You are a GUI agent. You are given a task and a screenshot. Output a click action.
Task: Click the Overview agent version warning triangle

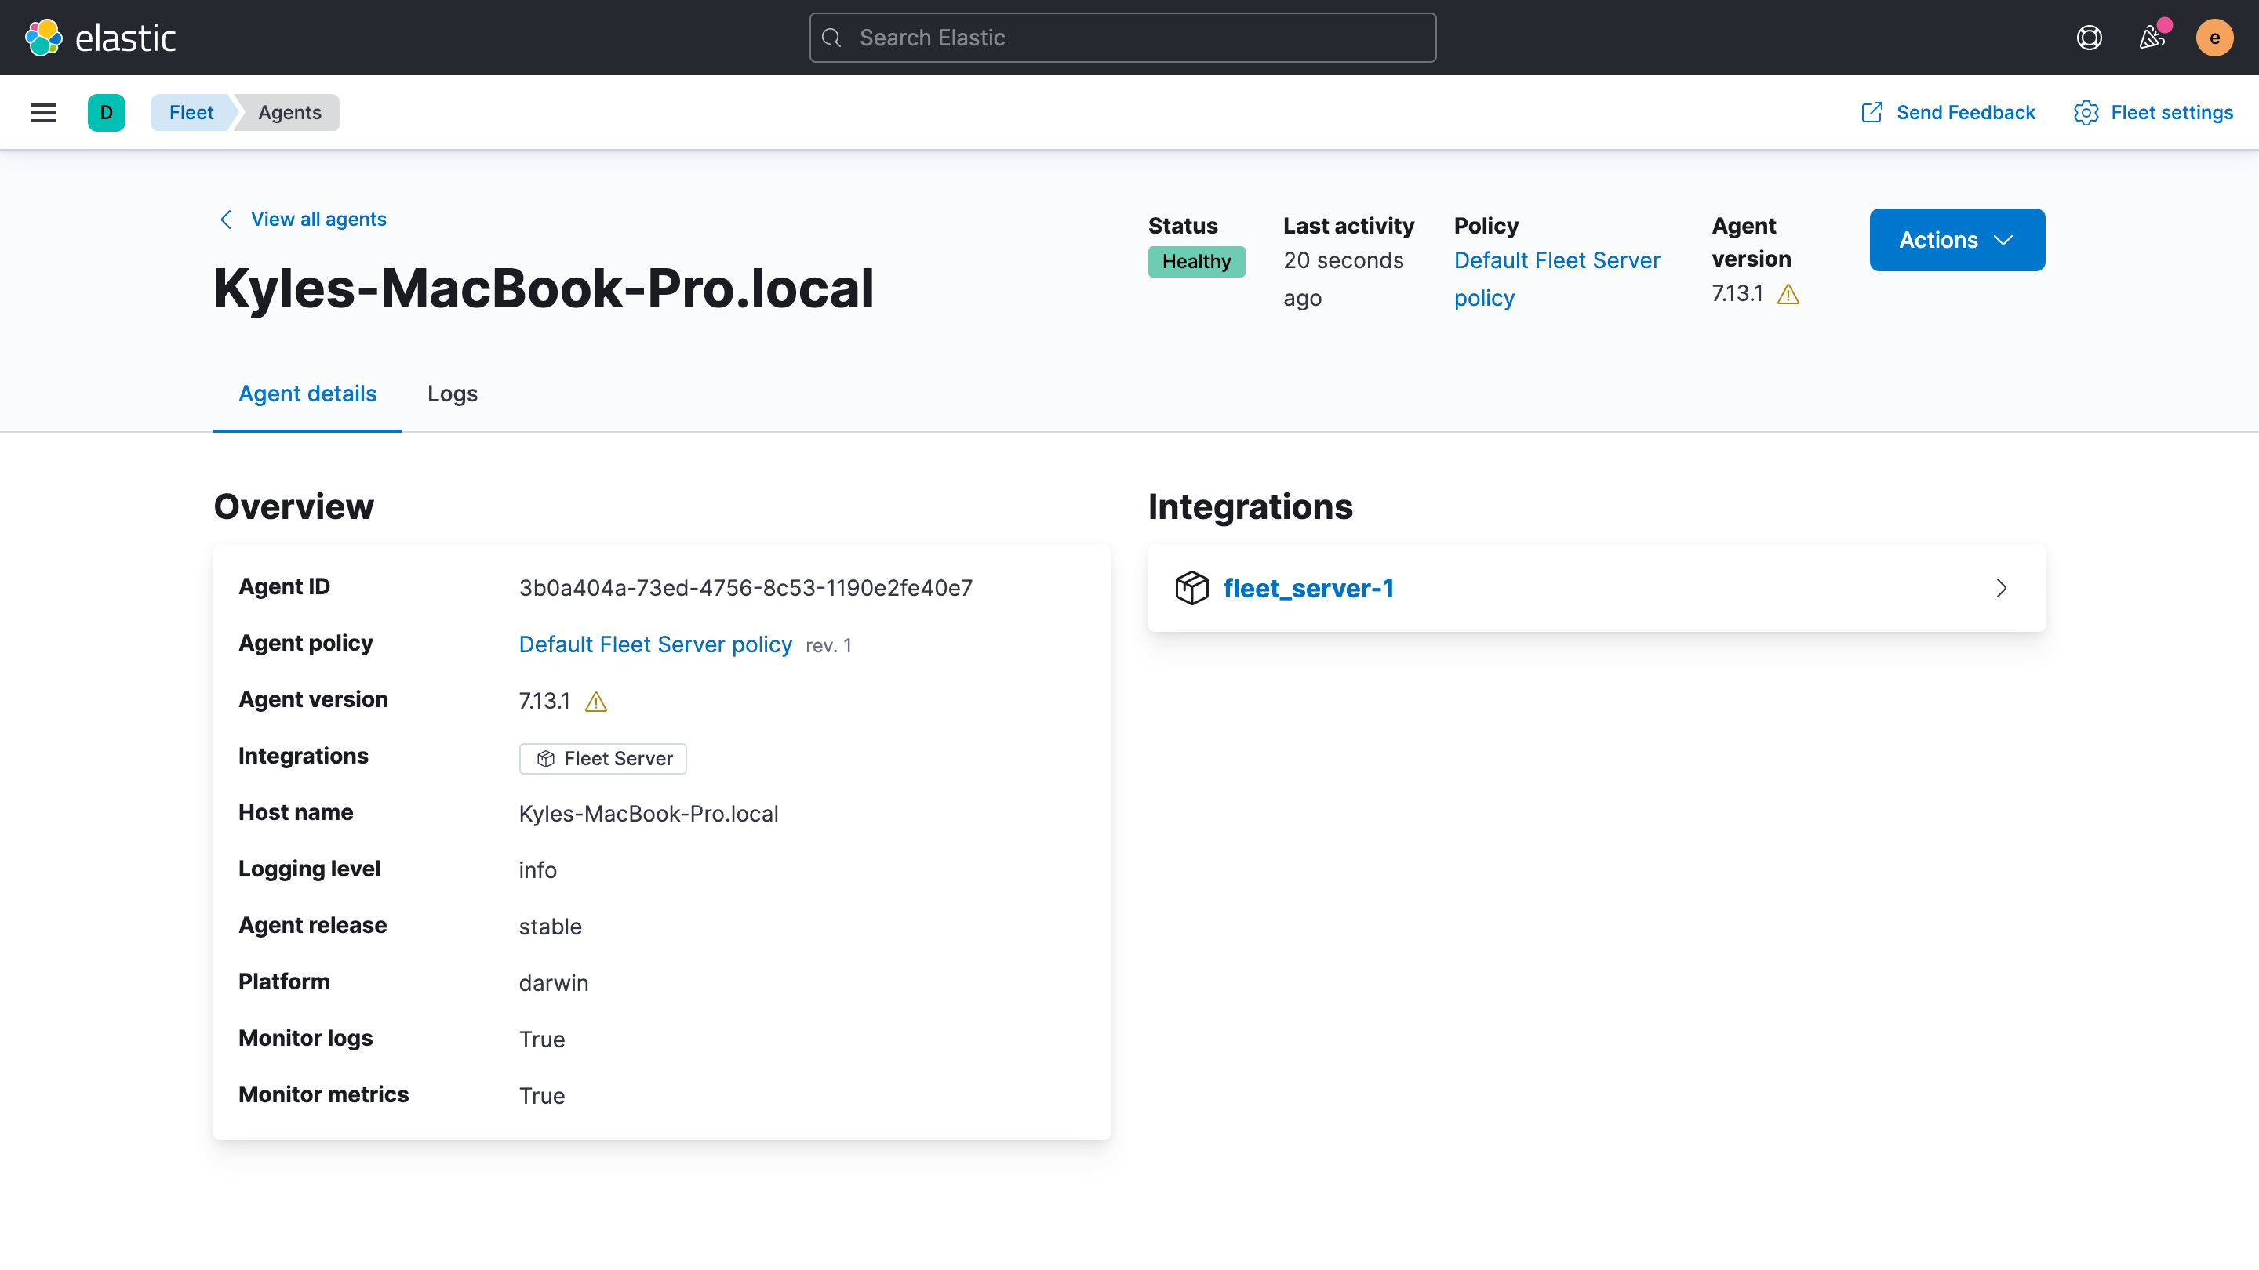click(595, 702)
